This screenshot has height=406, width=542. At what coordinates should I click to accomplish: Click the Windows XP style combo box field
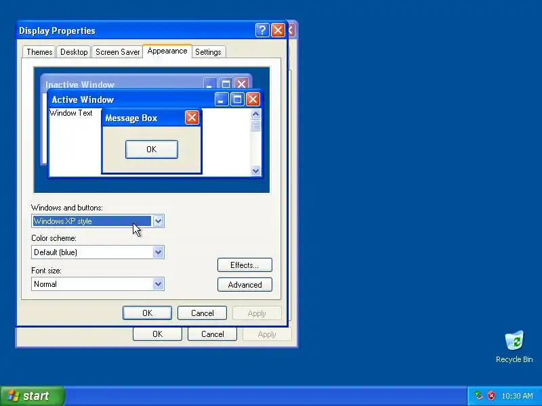[x=98, y=221]
